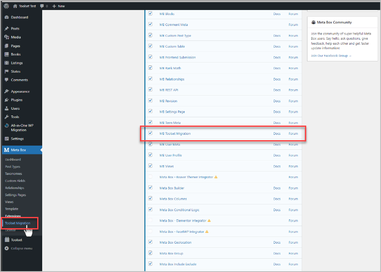Open Docs link for Meta Box Columns
The height and width of the screenshot is (272, 381).
(x=277, y=199)
